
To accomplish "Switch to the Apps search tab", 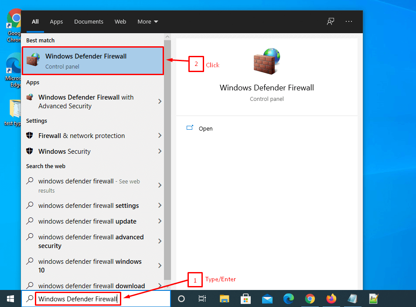I will pos(56,21).
